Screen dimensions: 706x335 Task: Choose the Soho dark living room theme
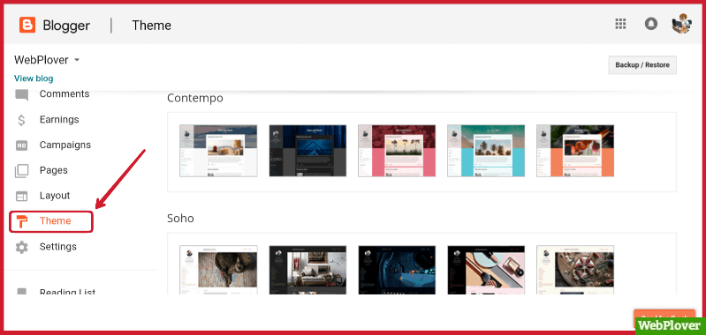point(307,270)
